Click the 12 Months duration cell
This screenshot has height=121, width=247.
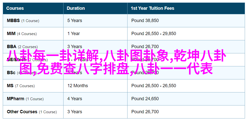click(x=95, y=86)
